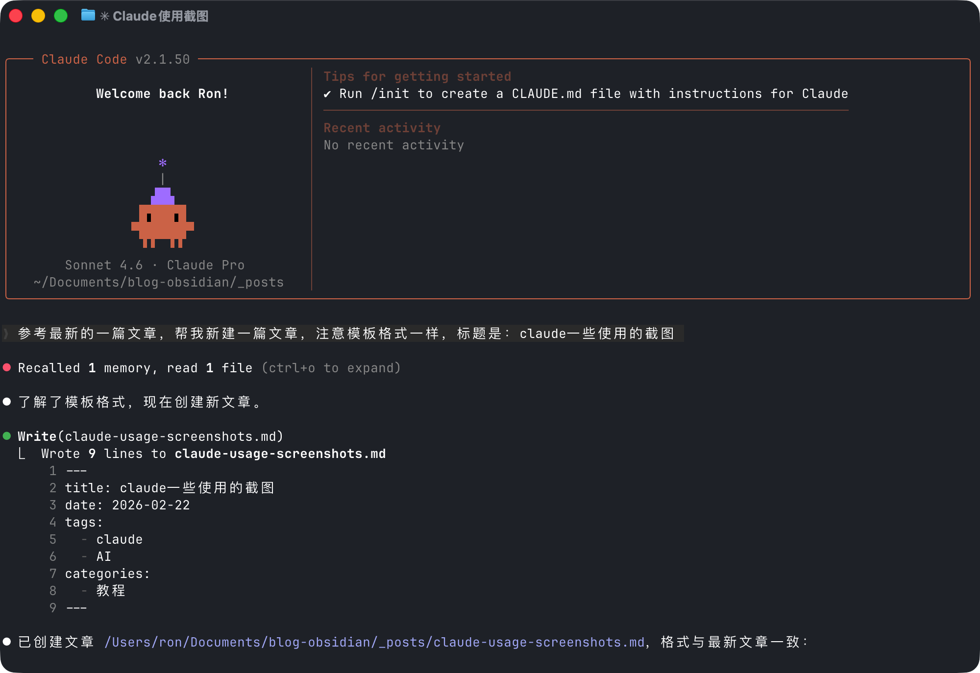Click the white dot beside 了解了模板格式

click(7, 402)
